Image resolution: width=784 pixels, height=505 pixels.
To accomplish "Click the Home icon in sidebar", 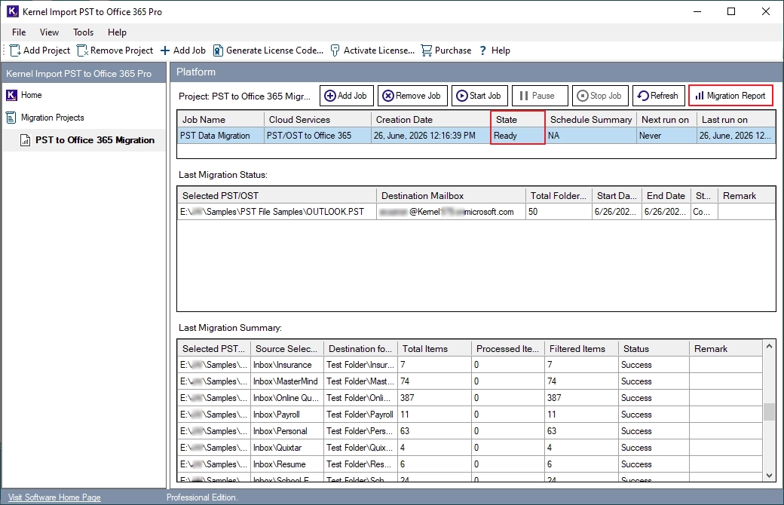I will [x=11, y=95].
